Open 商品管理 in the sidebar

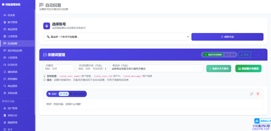click(12, 29)
